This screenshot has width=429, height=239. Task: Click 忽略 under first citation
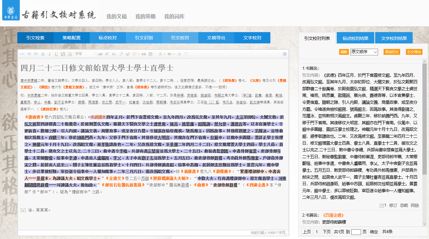(404, 205)
